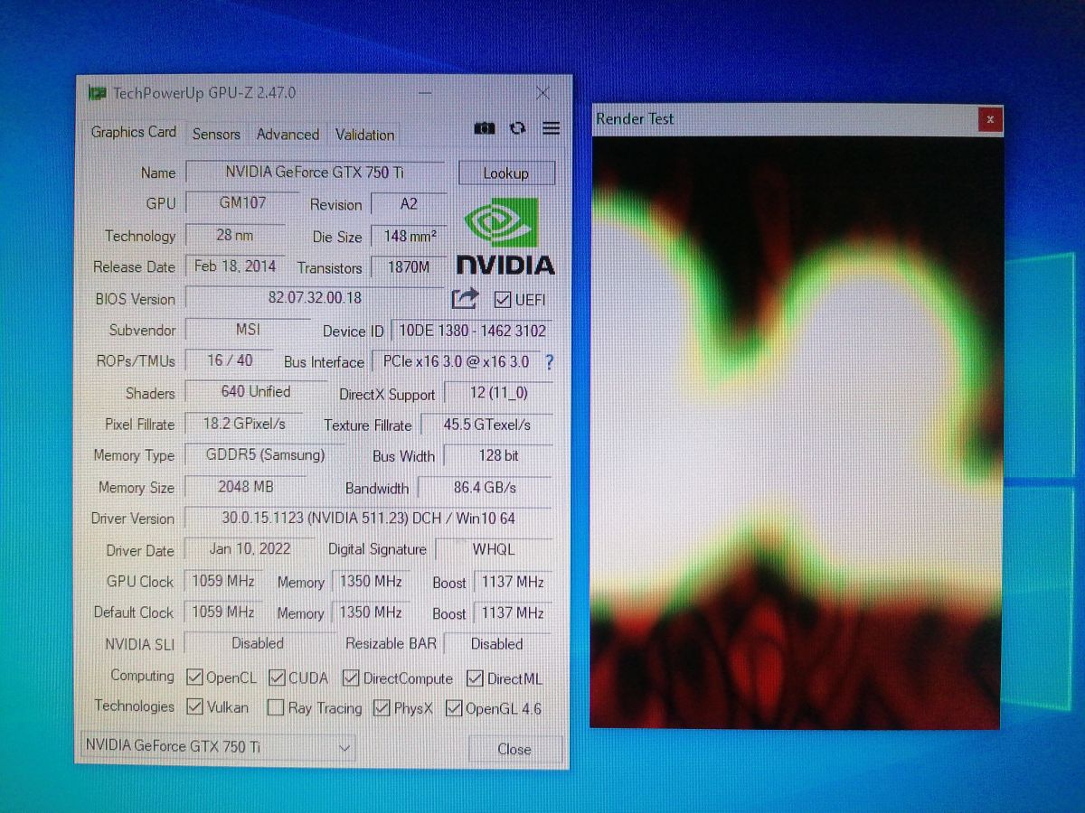Click the Driver Version field 30.0.15.1123
This screenshot has height=813, width=1085.
coord(368,518)
